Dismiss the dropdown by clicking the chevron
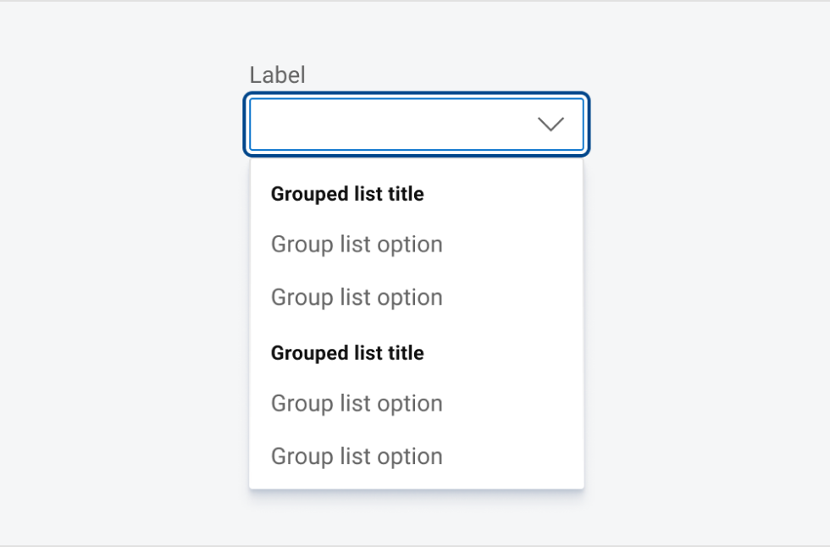 [x=551, y=124]
